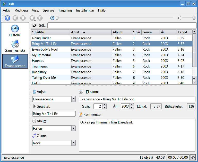Screen dimensions: 198x162
Task: Click the Next track button
Action: point(40,18)
